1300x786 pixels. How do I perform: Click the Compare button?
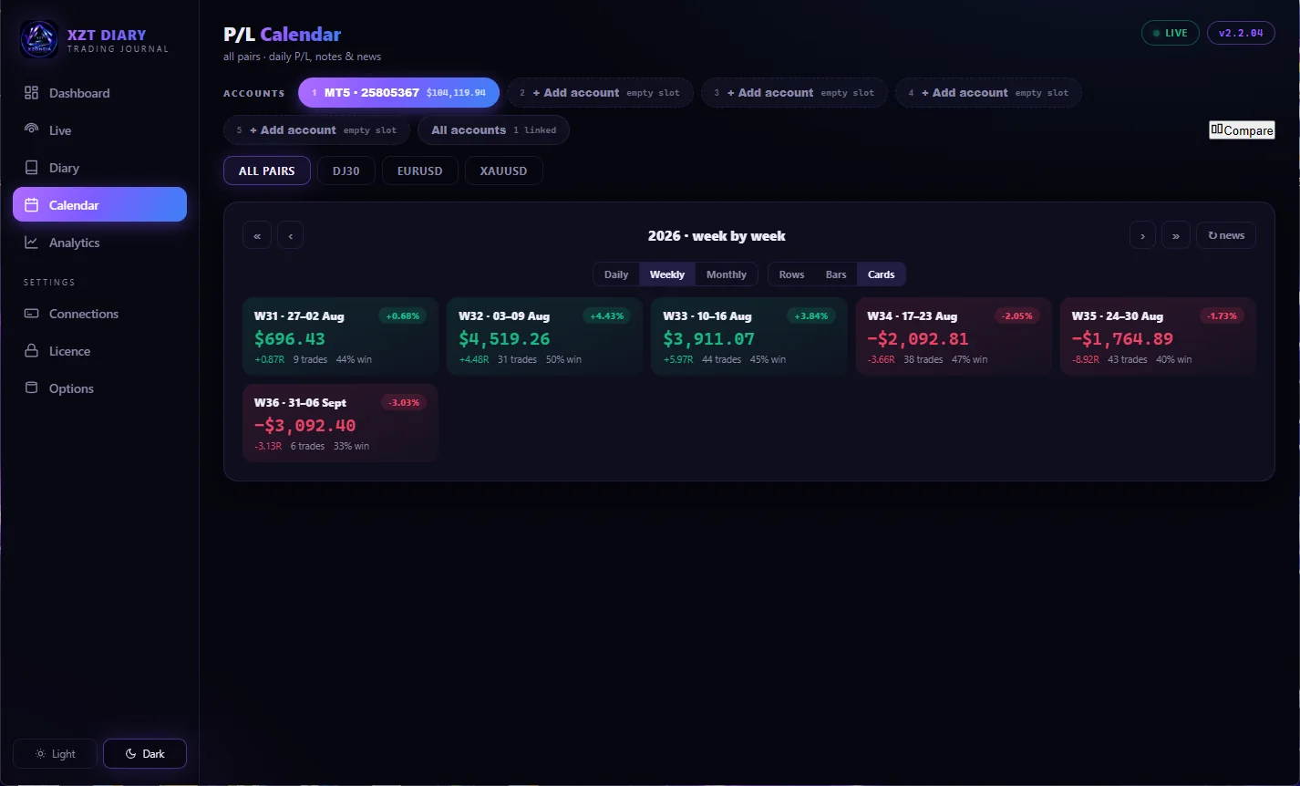1242,130
